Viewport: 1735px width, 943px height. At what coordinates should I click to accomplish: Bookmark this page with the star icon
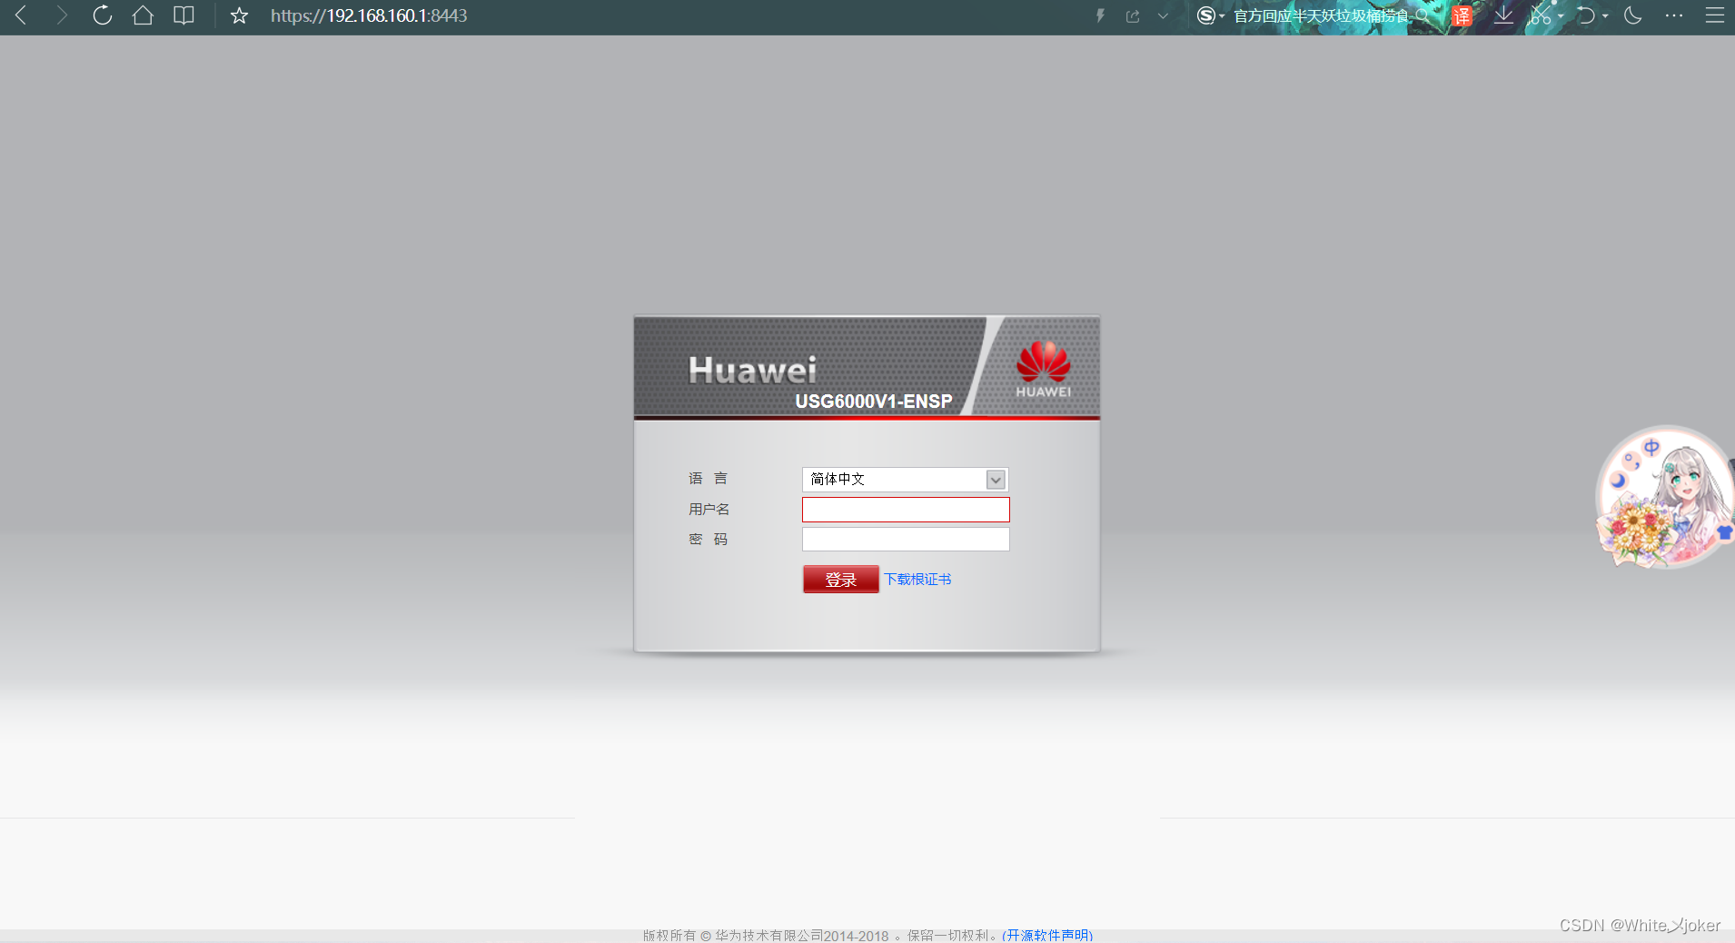click(x=239, y=15)
